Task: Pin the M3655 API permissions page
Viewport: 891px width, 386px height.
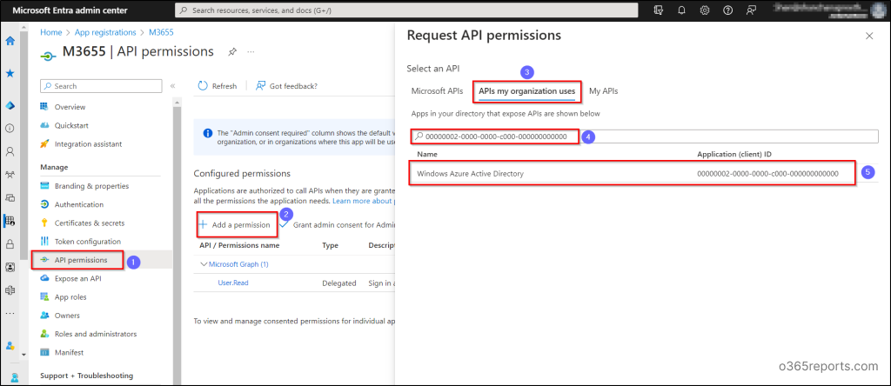Action: click(x=231, y=51)
